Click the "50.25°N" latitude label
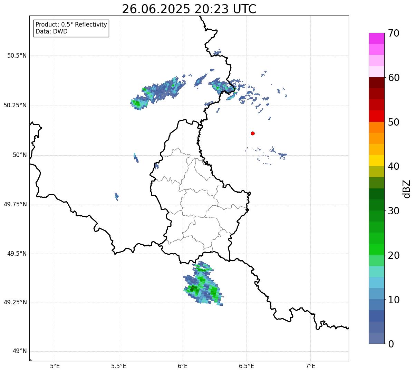Viewport: 415px width, 373px height. [15, 105]
